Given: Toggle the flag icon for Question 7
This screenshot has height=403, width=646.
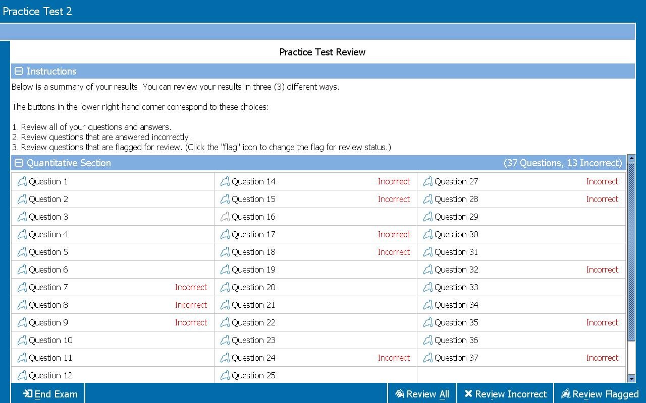Looking at the screenshot, I should point(22,288).
